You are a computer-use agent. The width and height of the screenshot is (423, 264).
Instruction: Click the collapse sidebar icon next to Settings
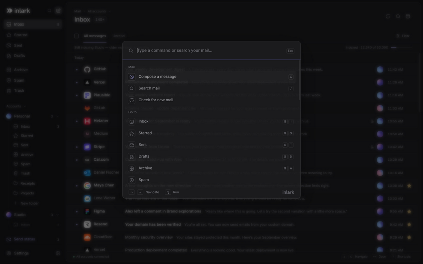tap(58, 253)
